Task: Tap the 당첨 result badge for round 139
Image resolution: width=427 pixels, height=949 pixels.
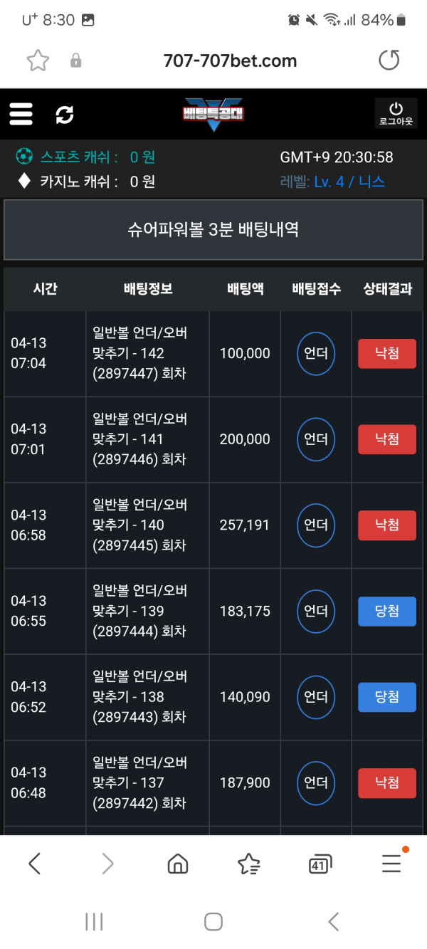Action: coord(386,612)
